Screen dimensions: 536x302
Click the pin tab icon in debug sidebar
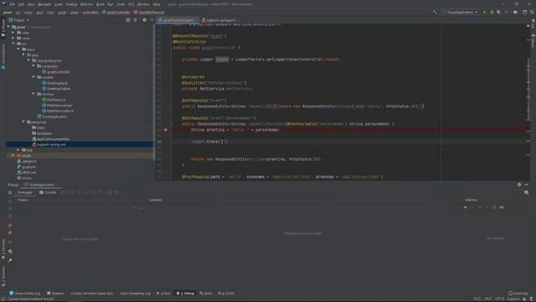pyautogui.click(x=10, y=260)
